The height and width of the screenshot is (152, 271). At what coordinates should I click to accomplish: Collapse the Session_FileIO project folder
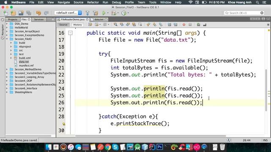[x=7, y=39]
